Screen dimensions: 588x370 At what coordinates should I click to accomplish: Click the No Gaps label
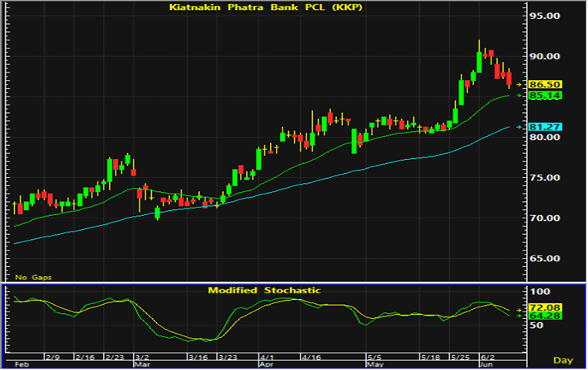pyautogui.click(x=33, y=278)
